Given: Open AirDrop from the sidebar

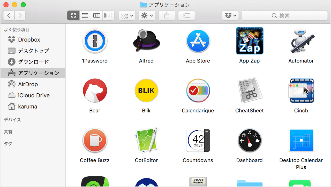Looking at the screenshot, I should pyautogui.click(x=33, y=84).
